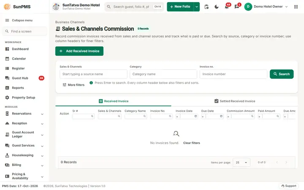Open Due Date calendar picker icon

(x=221, y=117)
